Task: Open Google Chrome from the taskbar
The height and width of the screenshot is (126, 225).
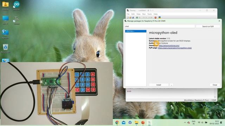Action: [x=117, y=122]
